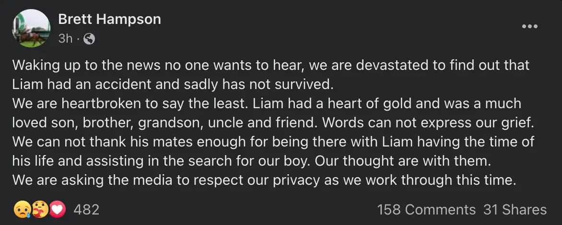The height and width of the screenshot is (225, 562).
Task: Click the care hug reaction emoji
Action: point(40,210)
